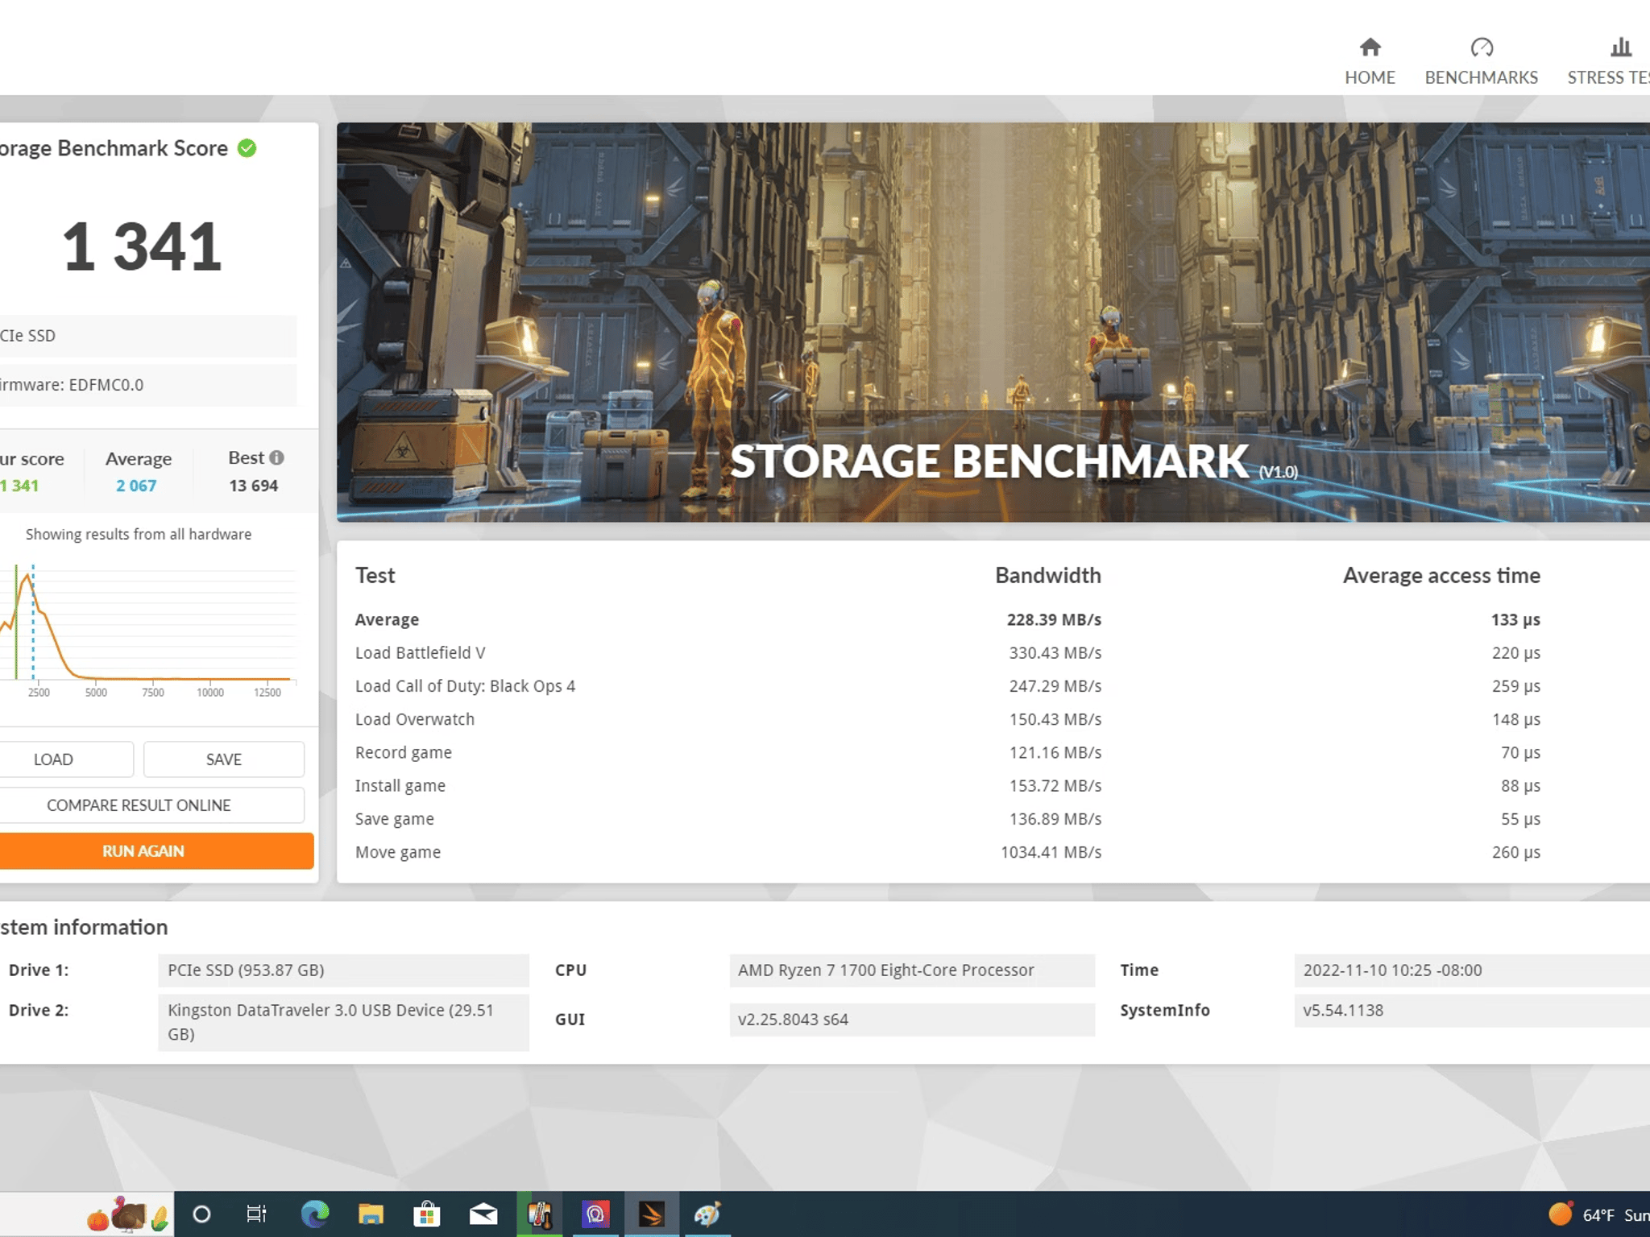The image size is (1650, 1237).
Task: Open weather widget showing 64°F
Action: (1598, 1214)
